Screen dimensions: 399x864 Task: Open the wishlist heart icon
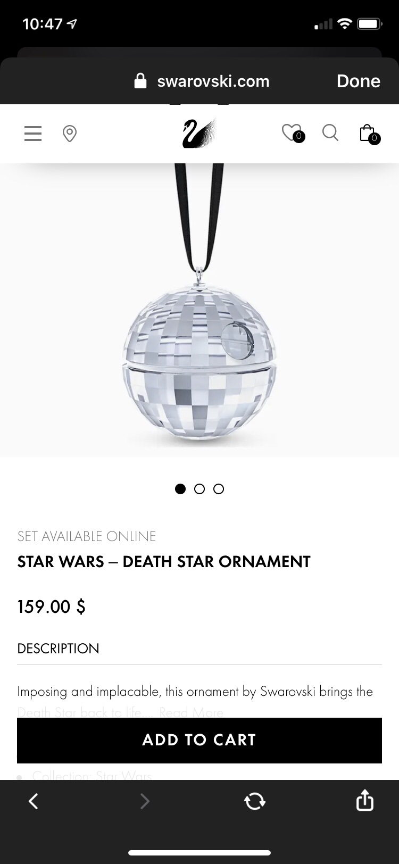tap(293, 133)
